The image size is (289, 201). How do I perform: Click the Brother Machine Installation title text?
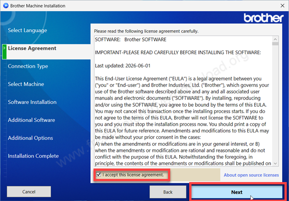(x=38, y=6)
